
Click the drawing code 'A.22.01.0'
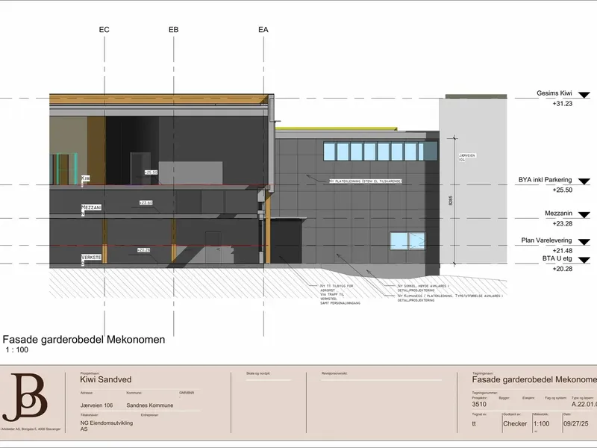pyautogui.click(x=584, y=404)
